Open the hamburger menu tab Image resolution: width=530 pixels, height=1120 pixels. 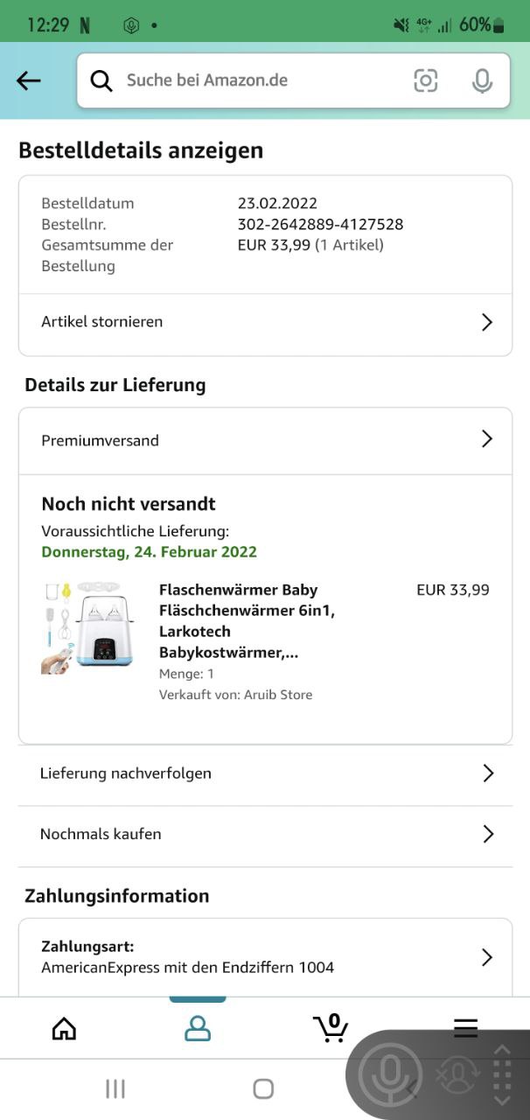465,1028
